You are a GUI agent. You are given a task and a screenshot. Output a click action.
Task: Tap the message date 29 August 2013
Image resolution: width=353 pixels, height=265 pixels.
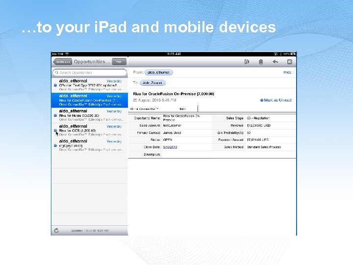pos(154,100)
